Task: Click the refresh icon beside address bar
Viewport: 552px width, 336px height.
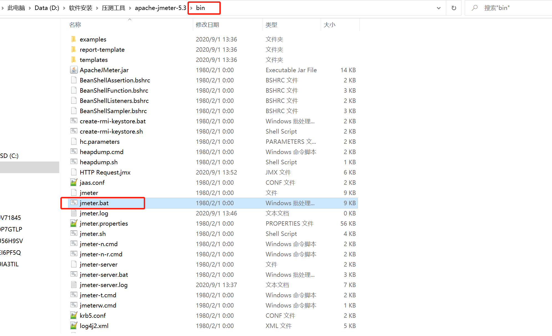Action: 454,8
